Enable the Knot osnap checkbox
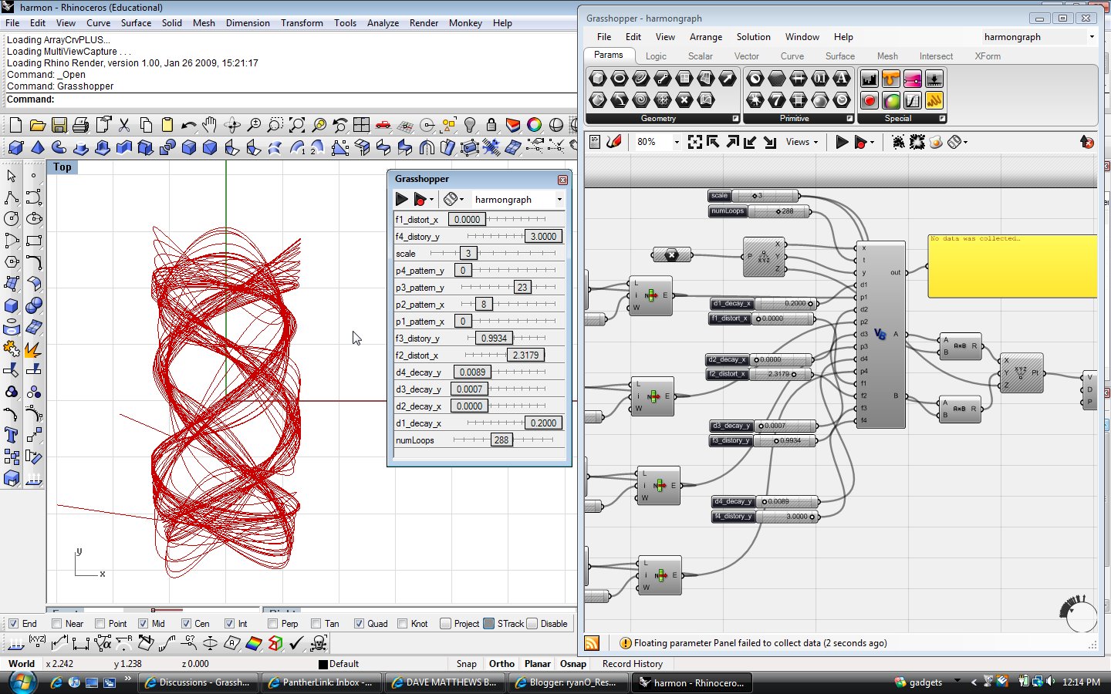1111x694 pixels. (x=402, y=624)
